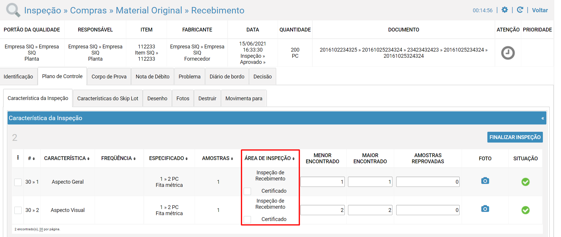The image size is (561, 237).
Task: Switch to the Decisão tab
Action: [x=263, y=76]
